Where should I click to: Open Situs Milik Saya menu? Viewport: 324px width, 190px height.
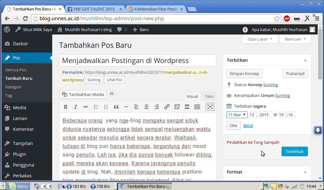tap(34, 29)
